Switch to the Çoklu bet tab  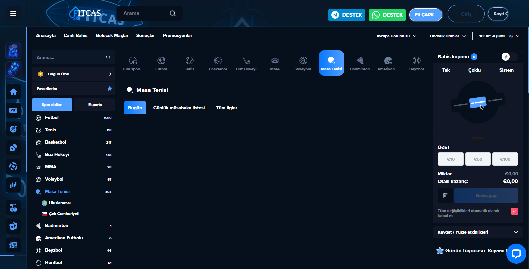474,70
